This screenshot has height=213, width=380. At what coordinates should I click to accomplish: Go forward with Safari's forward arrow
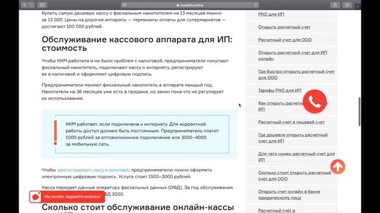pos(31,5)
